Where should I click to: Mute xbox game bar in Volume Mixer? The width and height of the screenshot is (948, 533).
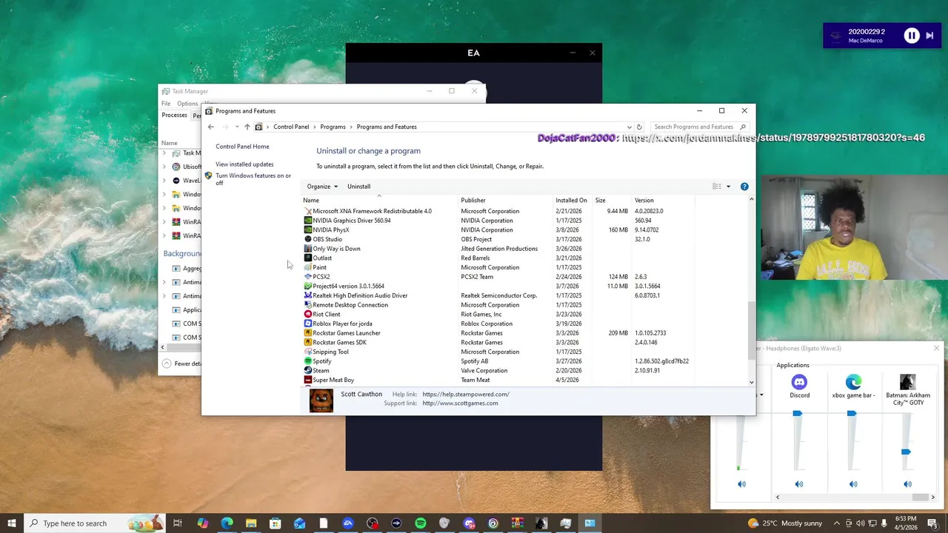click(x=853, y=484)
